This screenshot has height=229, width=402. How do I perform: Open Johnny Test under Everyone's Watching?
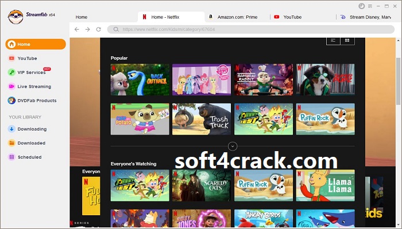pyautogui.click(x=140, y=185)
